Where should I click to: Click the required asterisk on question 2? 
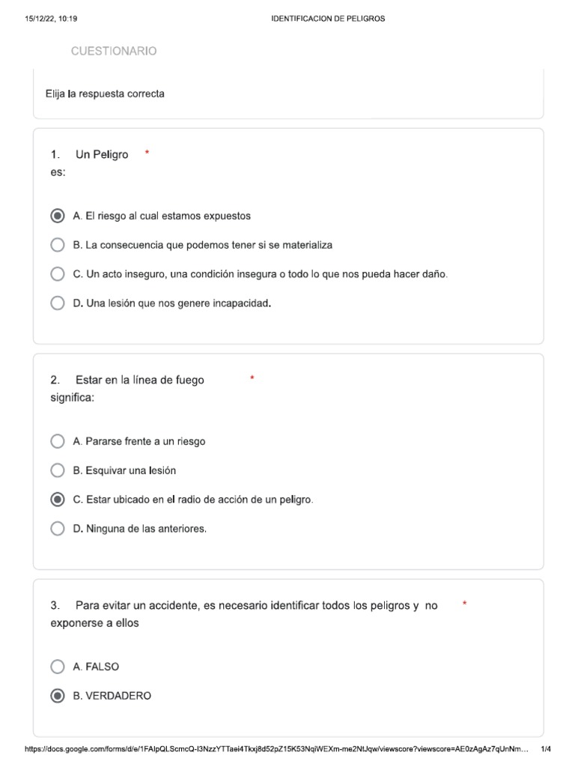pyautogui.click(x=252, y=379)
